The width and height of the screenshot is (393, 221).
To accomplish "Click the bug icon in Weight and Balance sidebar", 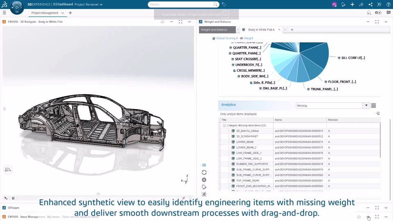I will [204, 194].
